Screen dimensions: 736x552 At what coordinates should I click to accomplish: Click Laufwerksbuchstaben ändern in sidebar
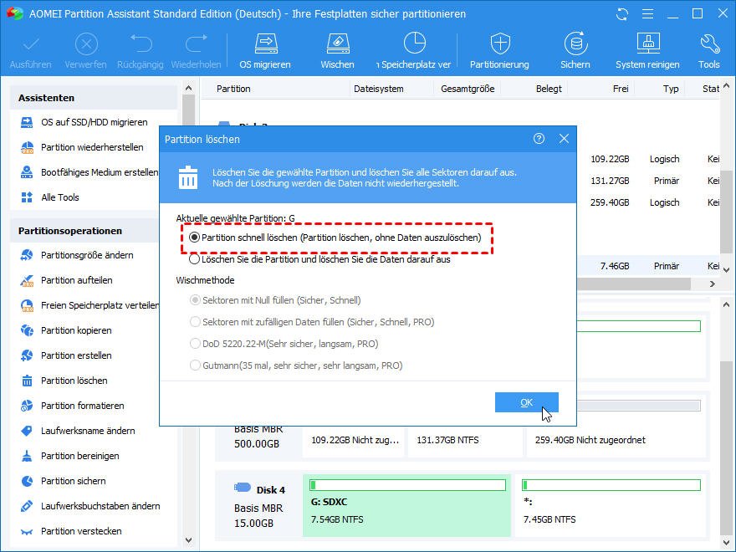90,506
